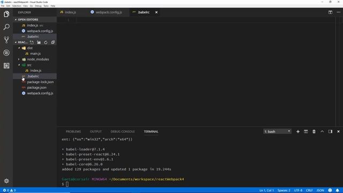Split the editor to the side
The width and height of the screenshot is (343, 193).
[x=330, y=12]
